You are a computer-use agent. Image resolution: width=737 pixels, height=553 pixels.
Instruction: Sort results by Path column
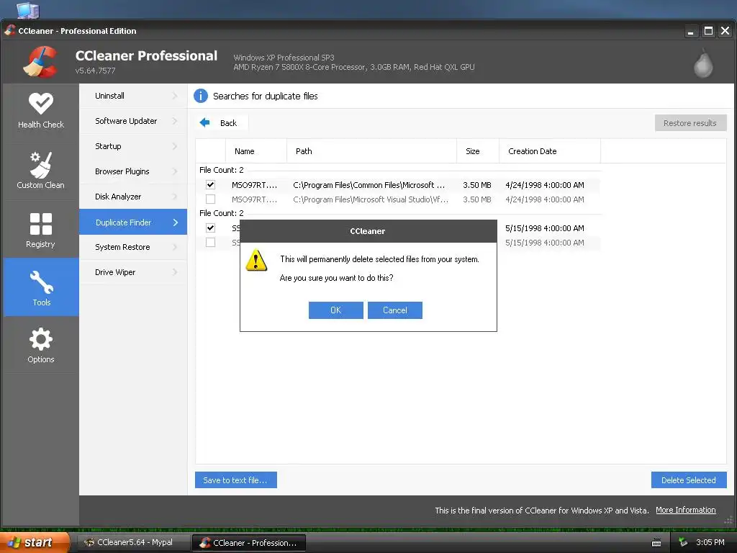click(x=371, y=151)
